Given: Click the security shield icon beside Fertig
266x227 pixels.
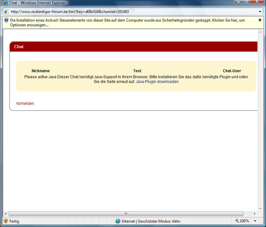Looking at the screenshot, I should 6,221.
